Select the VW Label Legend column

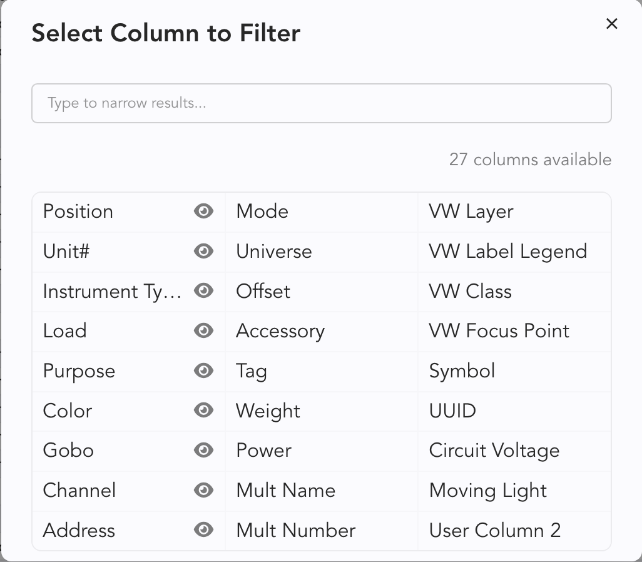point(507,252)
